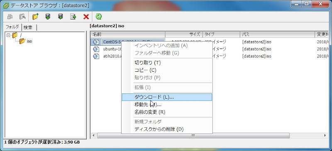Click the CentOS ISO file icon

tap(96, 42)
